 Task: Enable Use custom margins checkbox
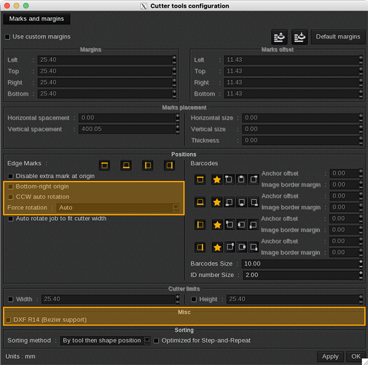coord(7,37)
